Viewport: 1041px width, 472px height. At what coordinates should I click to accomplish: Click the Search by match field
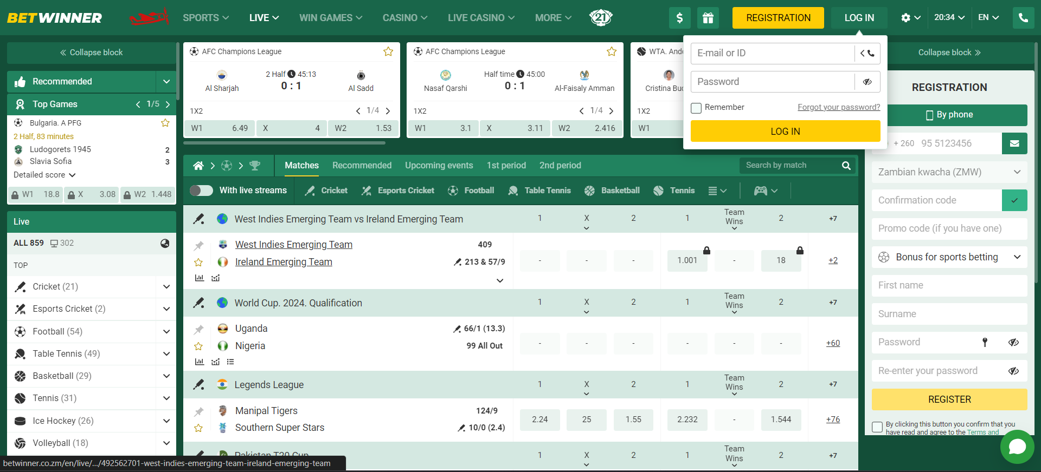[789, 166]
